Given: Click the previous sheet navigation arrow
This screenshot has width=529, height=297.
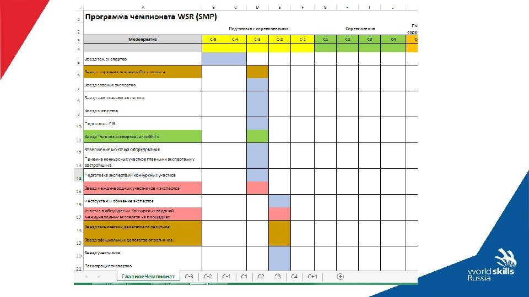Looking at the screenshot, I should [x=87, y=277].
